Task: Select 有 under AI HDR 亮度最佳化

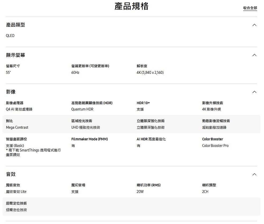Action: [x=138, y=145]
